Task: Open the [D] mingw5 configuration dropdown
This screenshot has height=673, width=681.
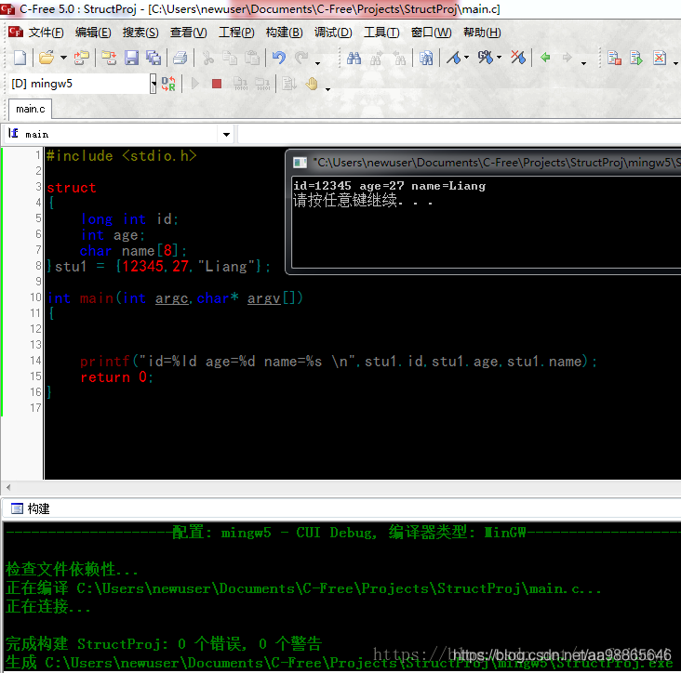Action: 153,84
